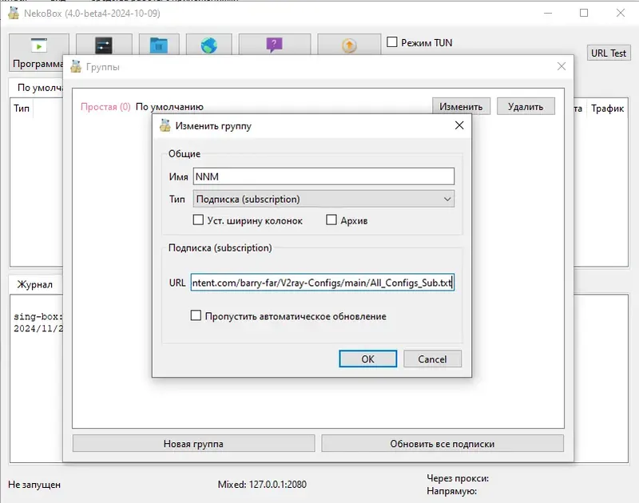
Task: Check the Архив checkbox
Action: tap(331, 220)
